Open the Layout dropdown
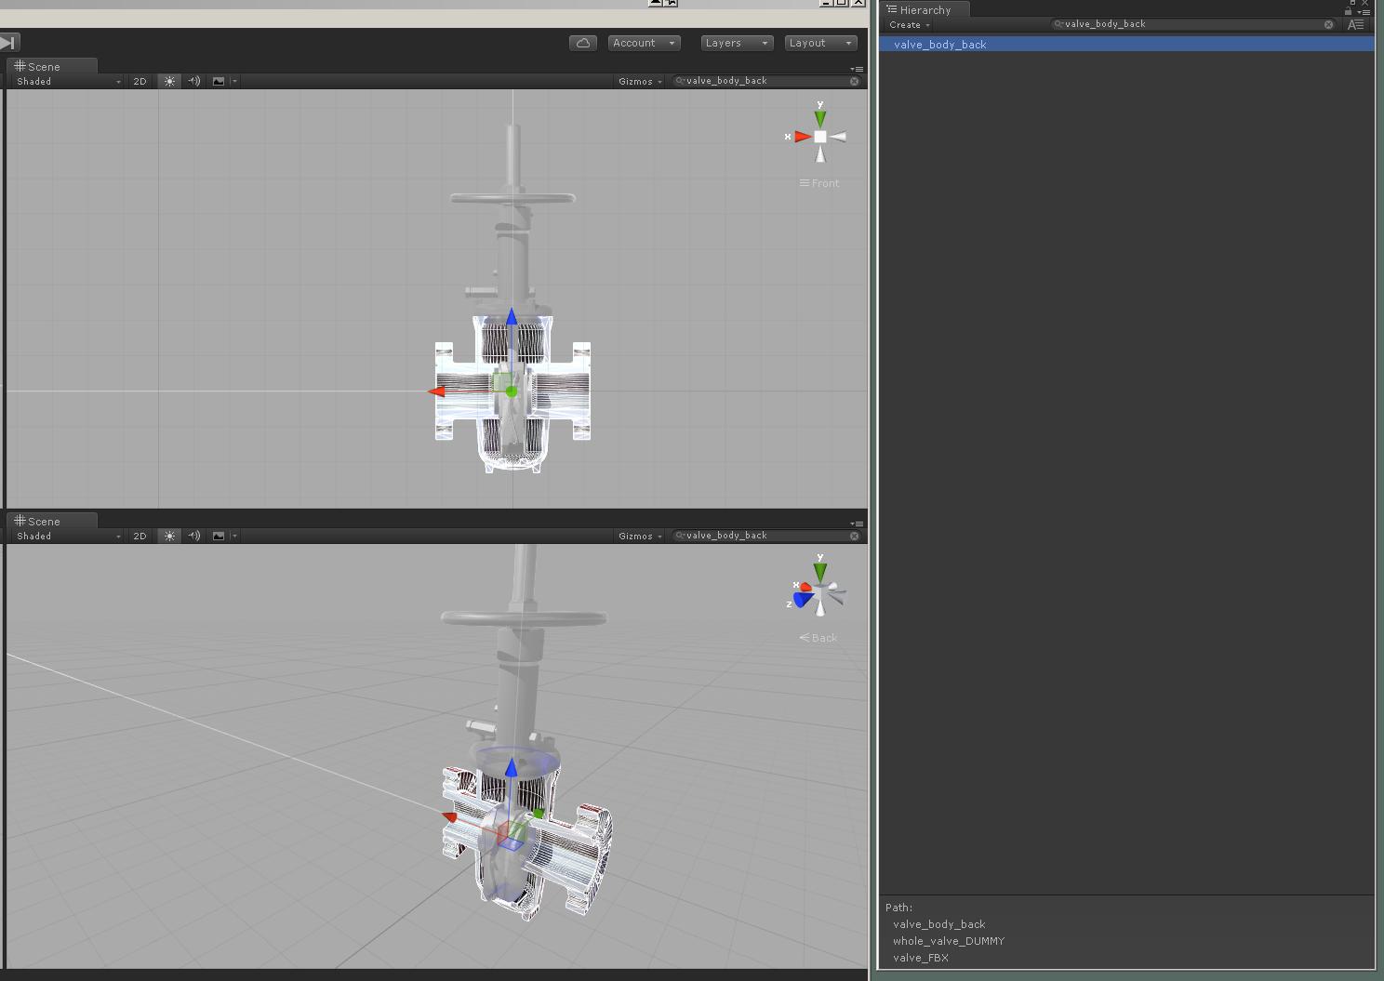This screenshot has width=1384, height=981. pos(820,43)
